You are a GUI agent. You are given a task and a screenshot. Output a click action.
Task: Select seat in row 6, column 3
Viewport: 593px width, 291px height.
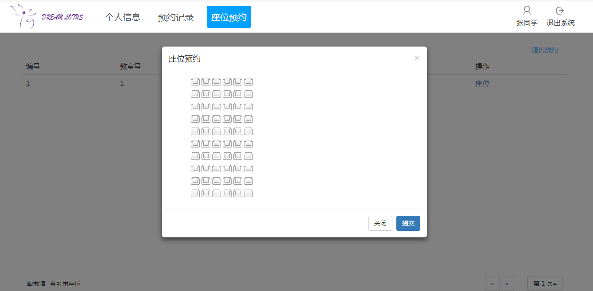(217, 144)
